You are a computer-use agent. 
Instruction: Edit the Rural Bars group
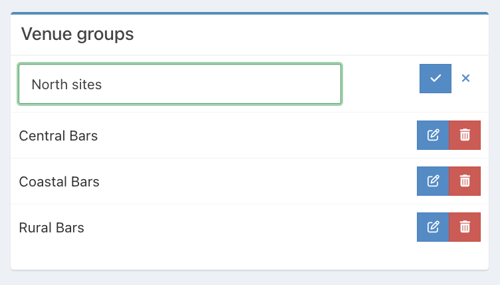click(x=433, y=227)
